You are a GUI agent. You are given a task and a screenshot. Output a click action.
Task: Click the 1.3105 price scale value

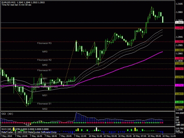coord(179,4)
